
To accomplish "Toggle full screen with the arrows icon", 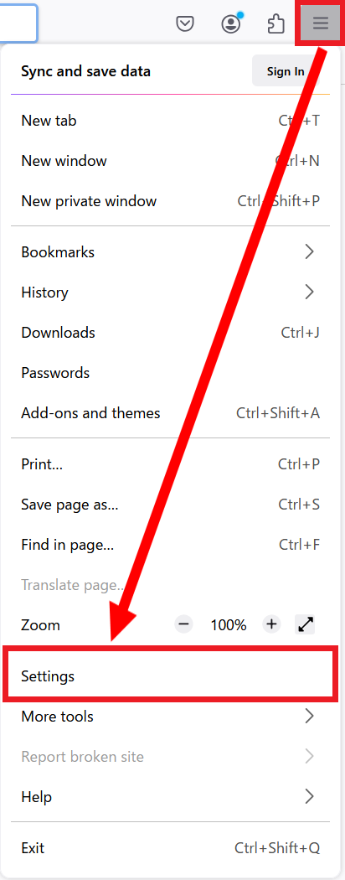I will [305, 624].
